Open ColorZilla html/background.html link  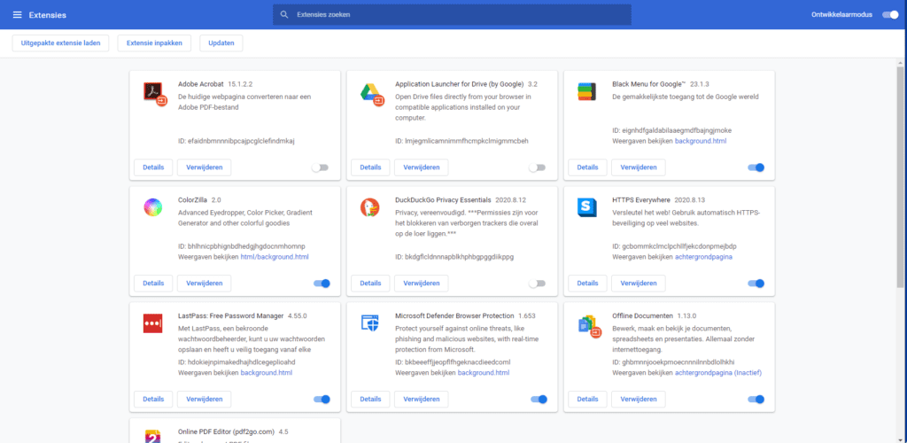tap(275, 257)
